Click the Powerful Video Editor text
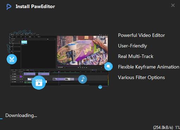Screen dimensions: 180x130 point(141,35)
